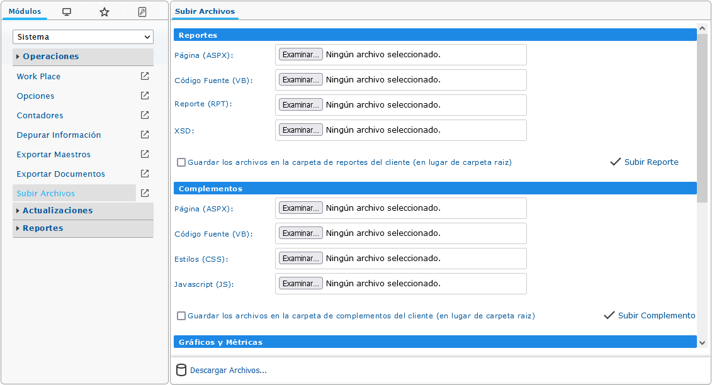Open Depurar Información in new window icon

145,135
